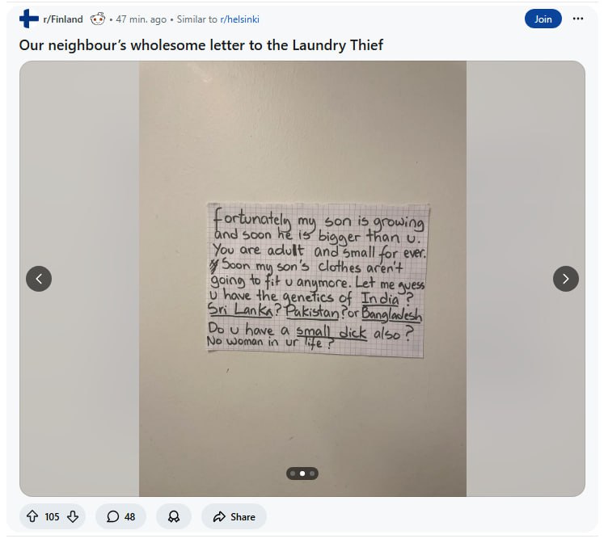The image size is (604, 543).
Task: Click the 47 min. ago timestamp
Action: [x=141, y=19]
